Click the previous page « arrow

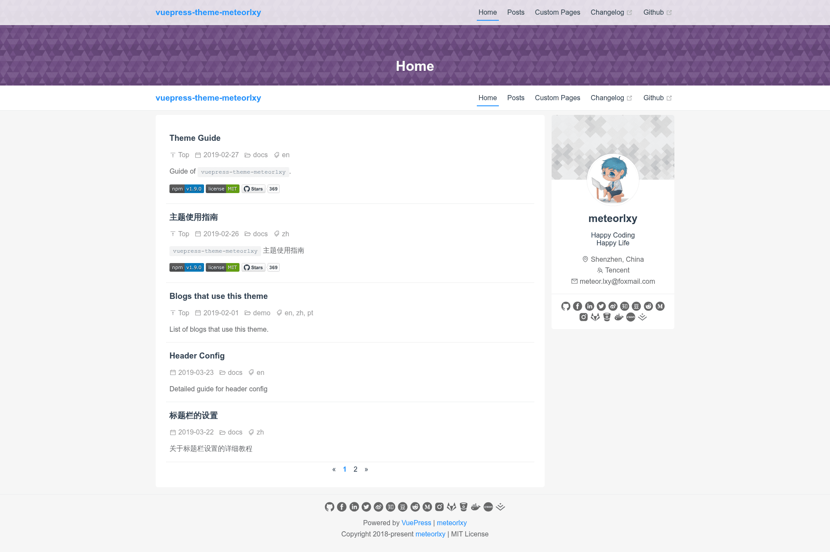[334, 470]
